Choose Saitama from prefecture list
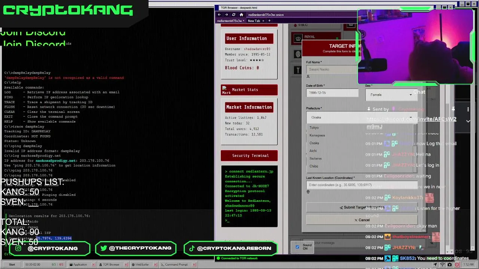Screen dimensions: 479x269 (315, 158)
